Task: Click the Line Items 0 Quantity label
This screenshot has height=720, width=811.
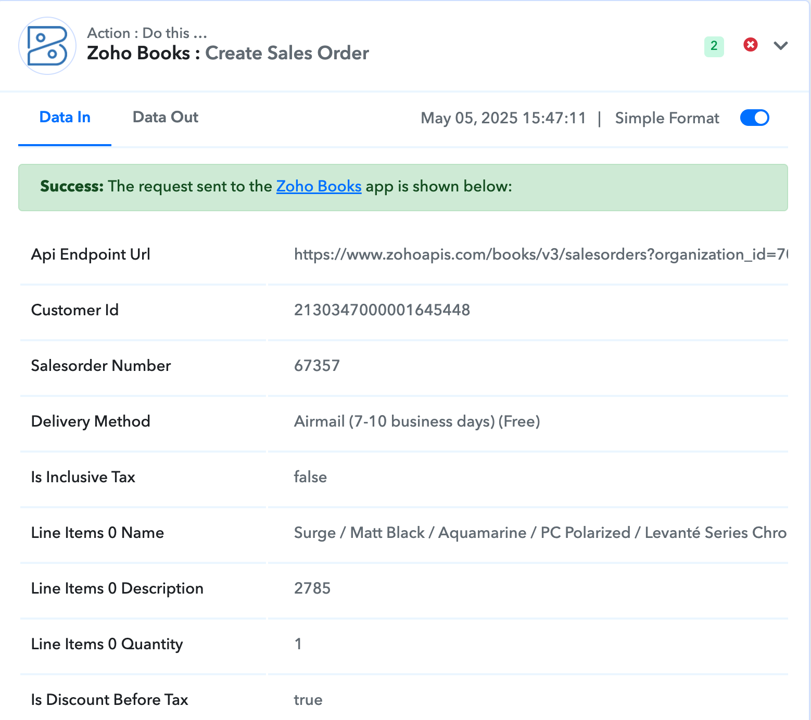Action: (107, 644)
